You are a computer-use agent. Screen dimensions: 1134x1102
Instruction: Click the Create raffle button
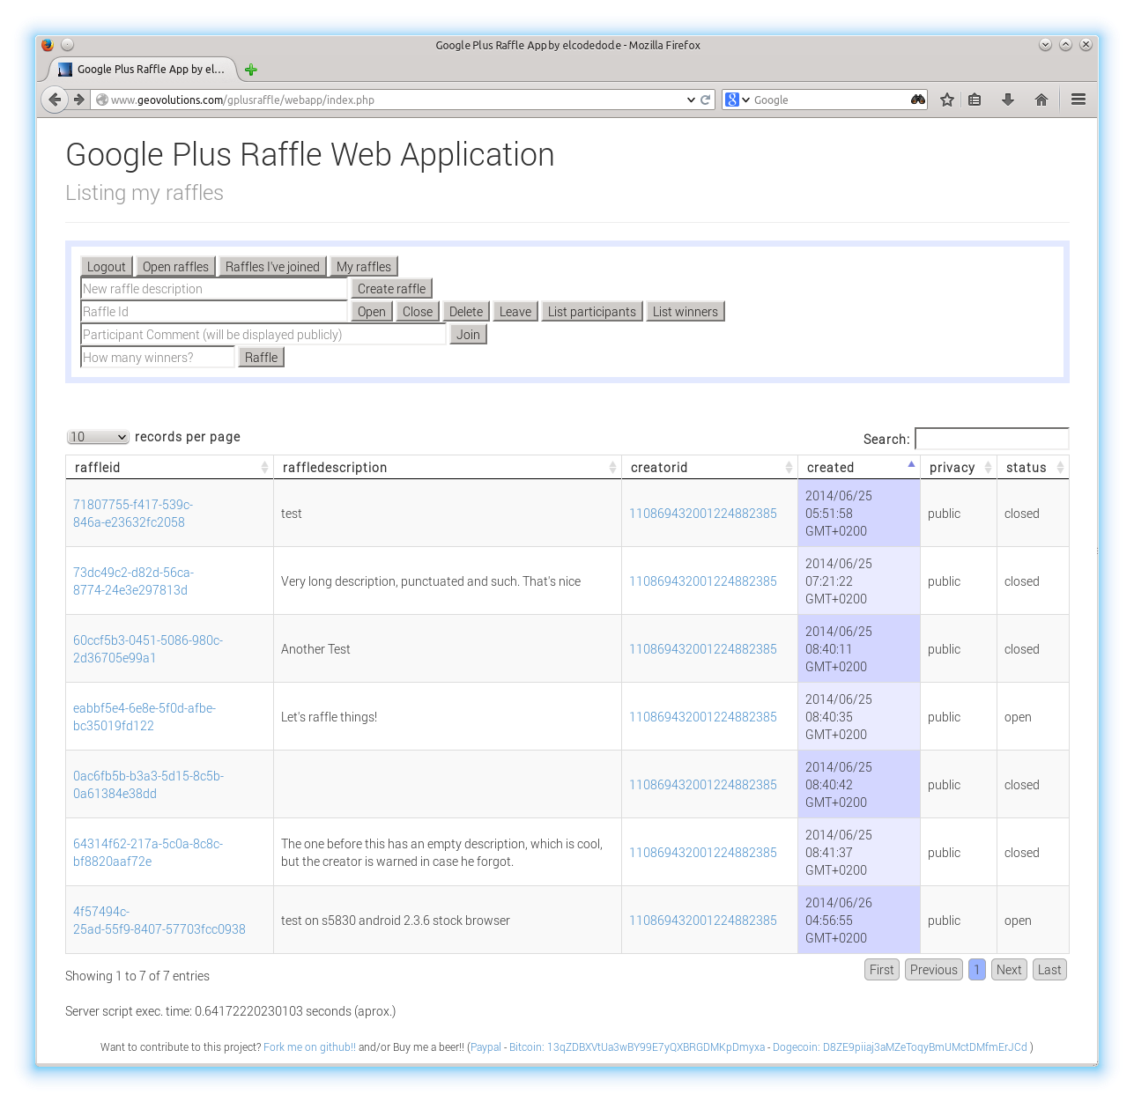pos(391,288)
